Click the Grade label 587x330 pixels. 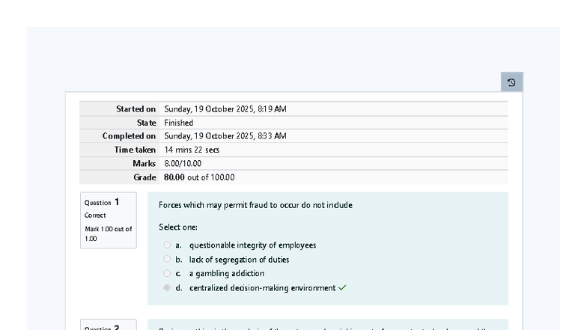click(x=145, y=177)
